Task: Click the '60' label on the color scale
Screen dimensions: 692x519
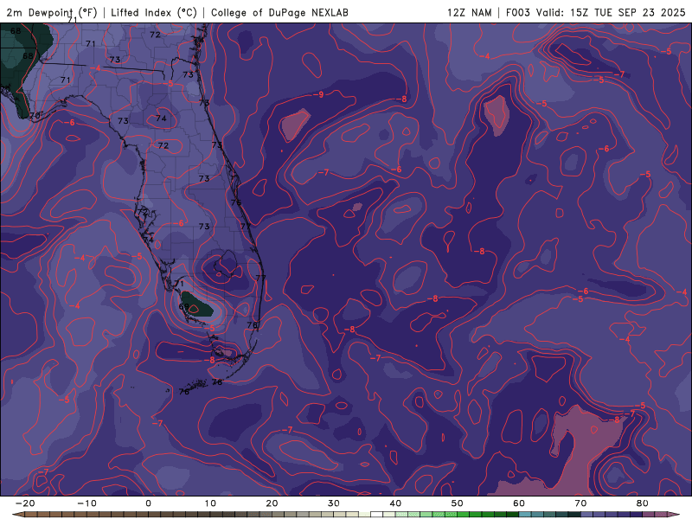Action: (519, 503)
